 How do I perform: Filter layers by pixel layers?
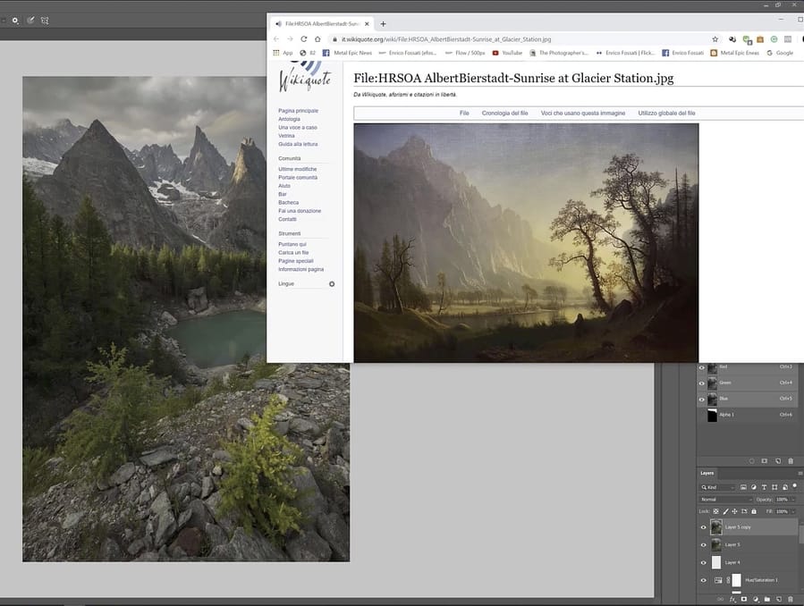[743, 487]
